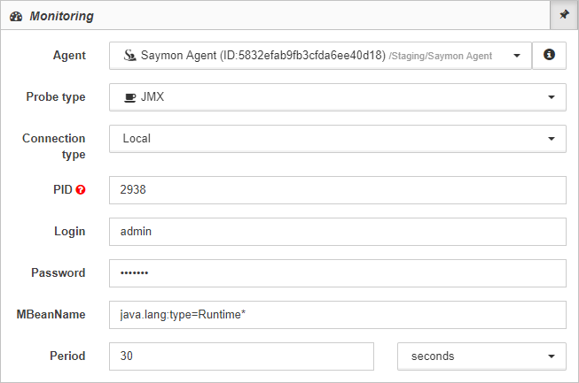Click the Period label
579x383 pixels.
coord(67,356)
